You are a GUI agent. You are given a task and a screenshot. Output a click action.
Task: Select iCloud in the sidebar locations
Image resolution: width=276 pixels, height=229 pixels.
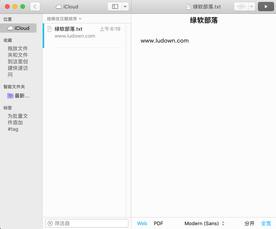[18, 28]
